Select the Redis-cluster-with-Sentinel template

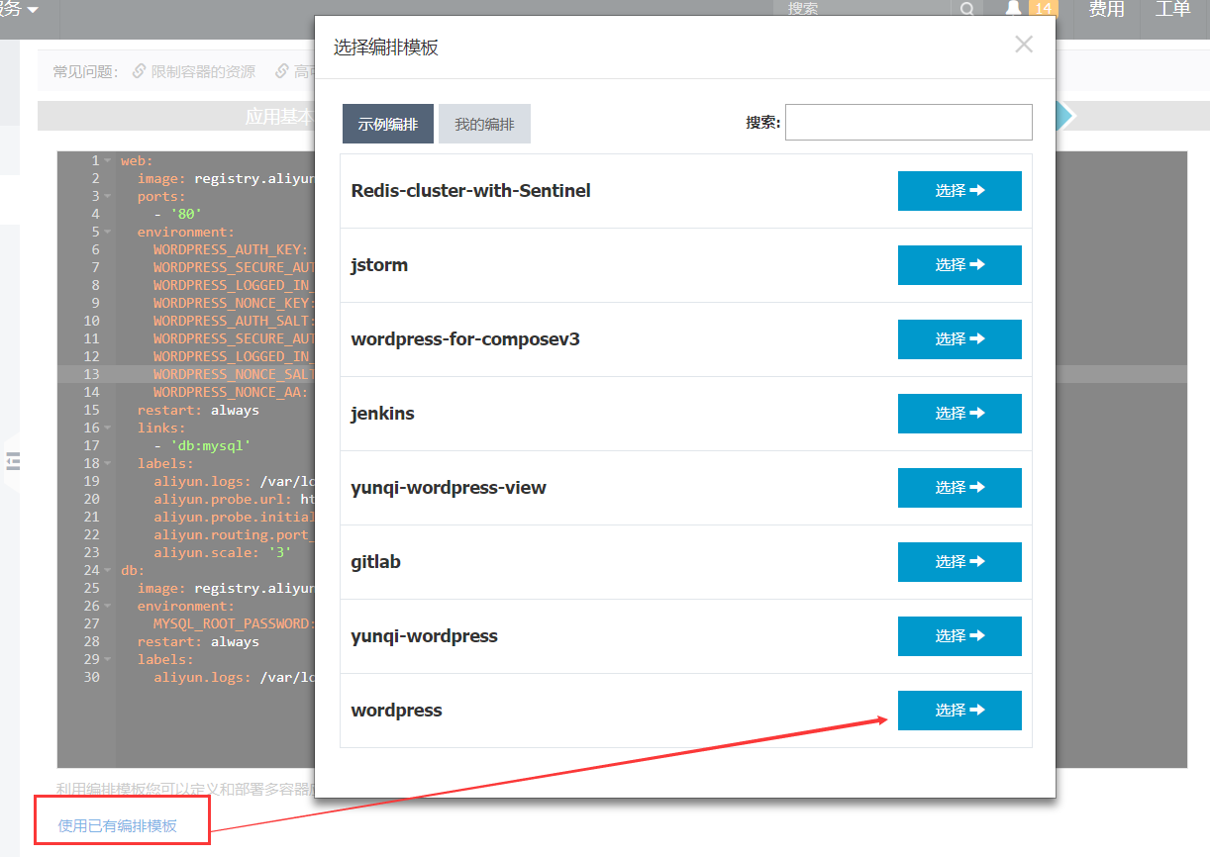[959, 190]
